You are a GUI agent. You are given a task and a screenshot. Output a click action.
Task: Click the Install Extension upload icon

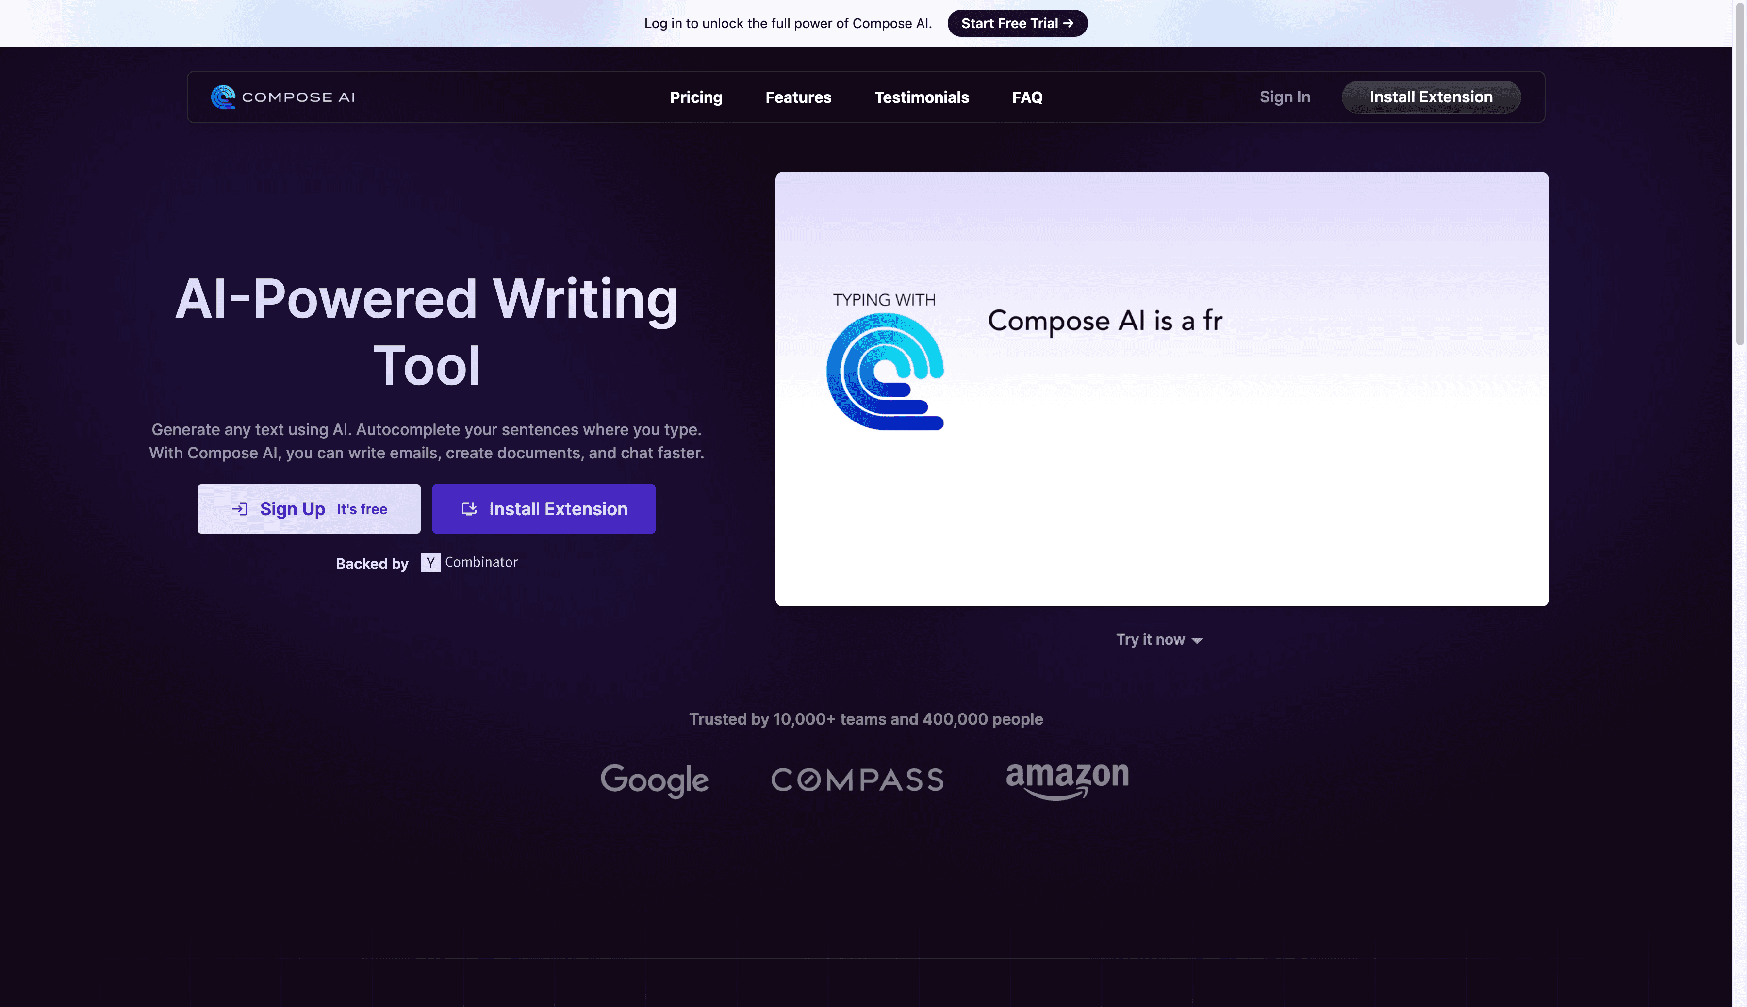pyautogui.click(x=470, y=508)
